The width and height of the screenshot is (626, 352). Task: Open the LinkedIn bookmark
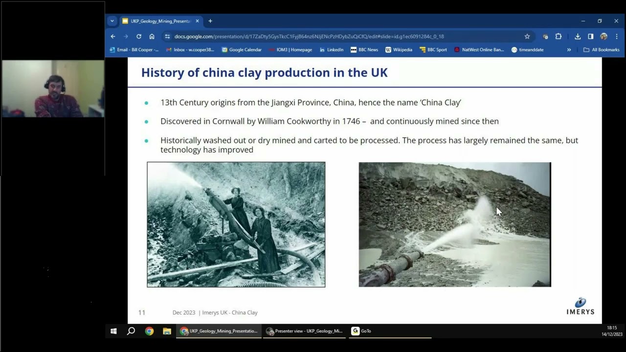click(332, 49)
